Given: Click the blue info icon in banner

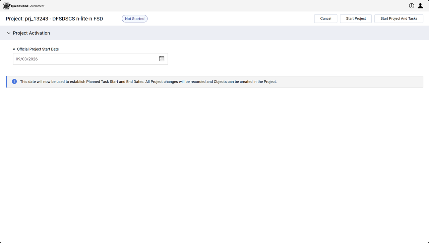Looking at the screenshot, I should pyautogui.click(x=14, y=81).
